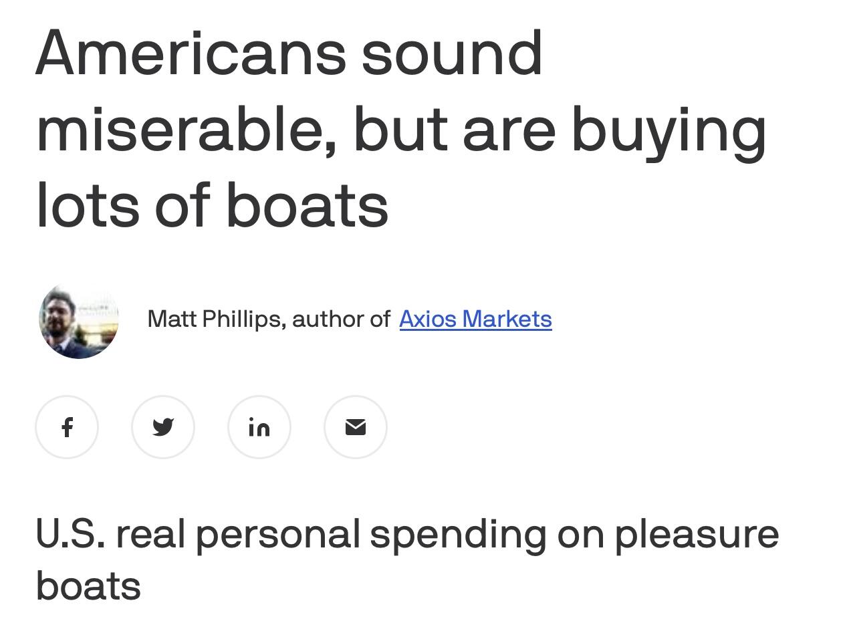Click Matt Phillips' author photo

(79, 322)
